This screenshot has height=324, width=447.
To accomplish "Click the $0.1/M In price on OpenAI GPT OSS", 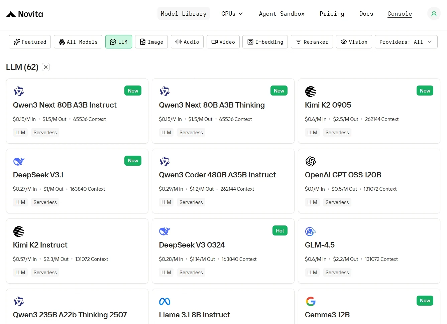I will tap(315, 189).
